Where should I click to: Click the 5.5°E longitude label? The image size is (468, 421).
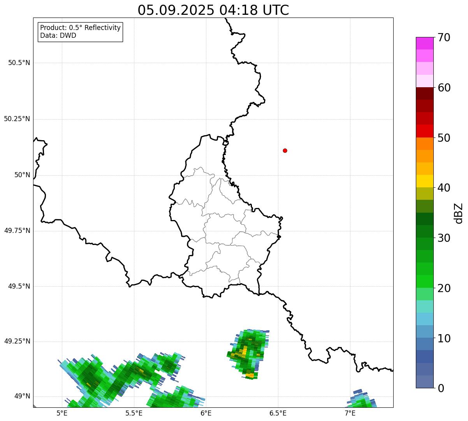[x=134, y=413]
